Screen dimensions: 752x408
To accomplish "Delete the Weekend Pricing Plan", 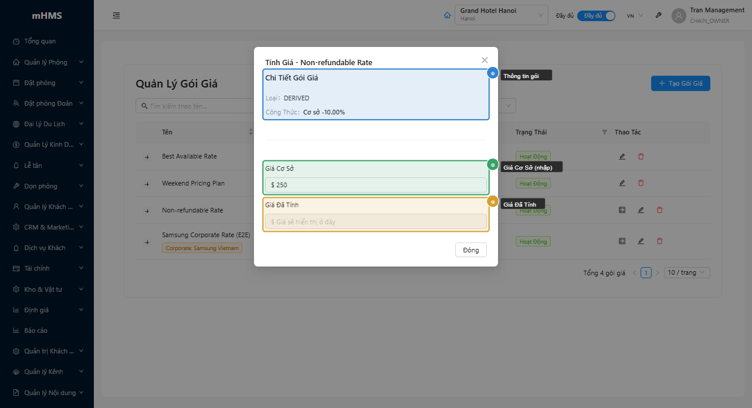I will point(641,183).
